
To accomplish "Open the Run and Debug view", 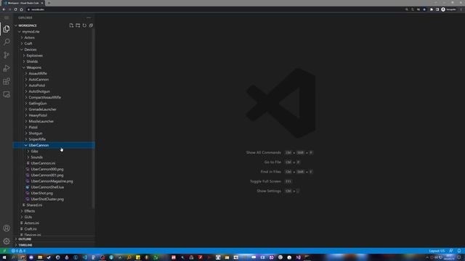I will pos(7,68).
